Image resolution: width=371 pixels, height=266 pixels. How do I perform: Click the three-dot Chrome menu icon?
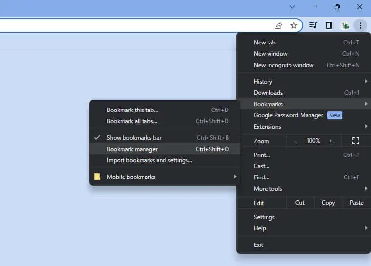360,25
